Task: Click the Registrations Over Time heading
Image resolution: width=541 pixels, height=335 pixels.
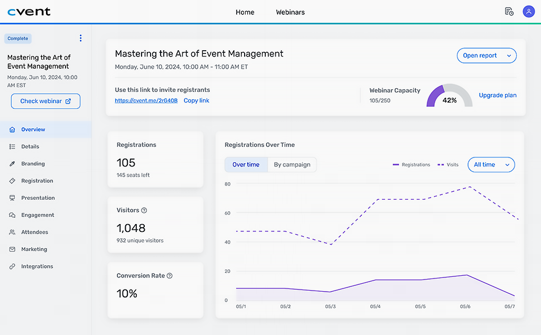Action: coord(259,145)
